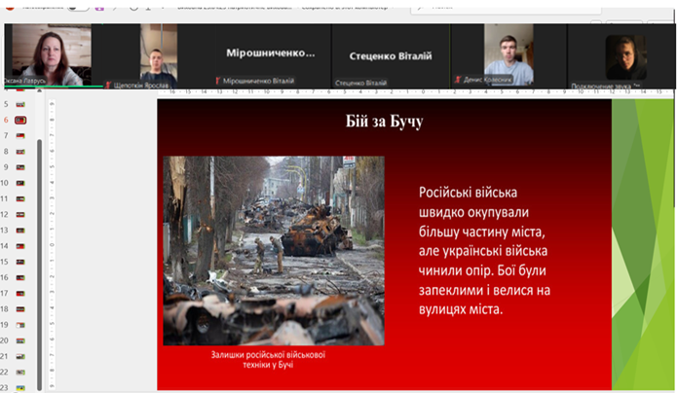Select the participant tile connecting audio
The image size is (678, 393).
click(624, 54)
